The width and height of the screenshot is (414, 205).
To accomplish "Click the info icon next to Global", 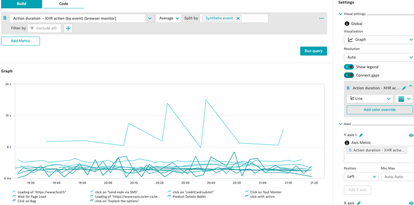I will point(347,24).
